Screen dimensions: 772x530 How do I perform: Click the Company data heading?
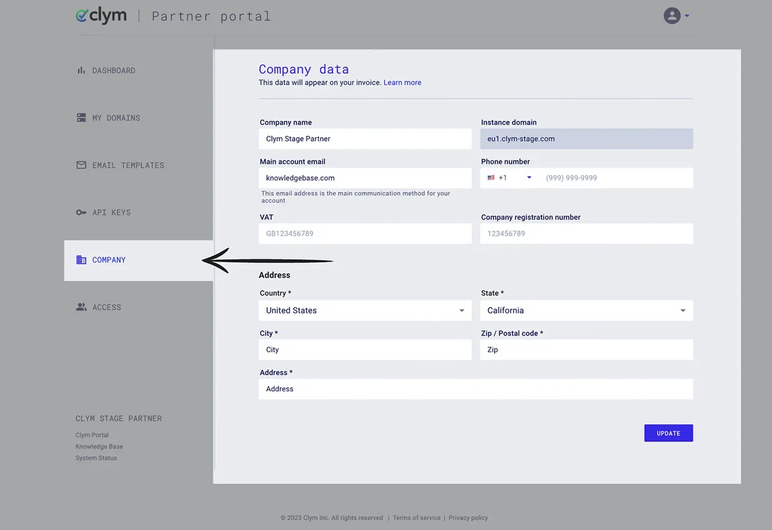click(x=304, y=70)
